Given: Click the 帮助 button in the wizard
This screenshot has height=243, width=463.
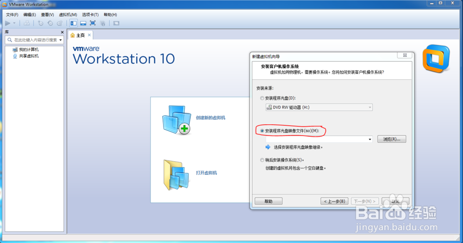Looking at the screenshot, I should [269, 201].
